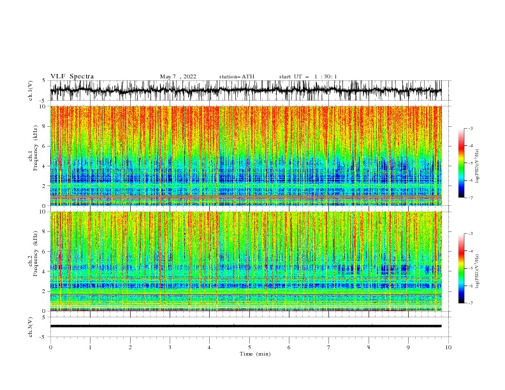Click inside the ch.1 spectrogram panel
505x390 pixels.
pos(245,155)
